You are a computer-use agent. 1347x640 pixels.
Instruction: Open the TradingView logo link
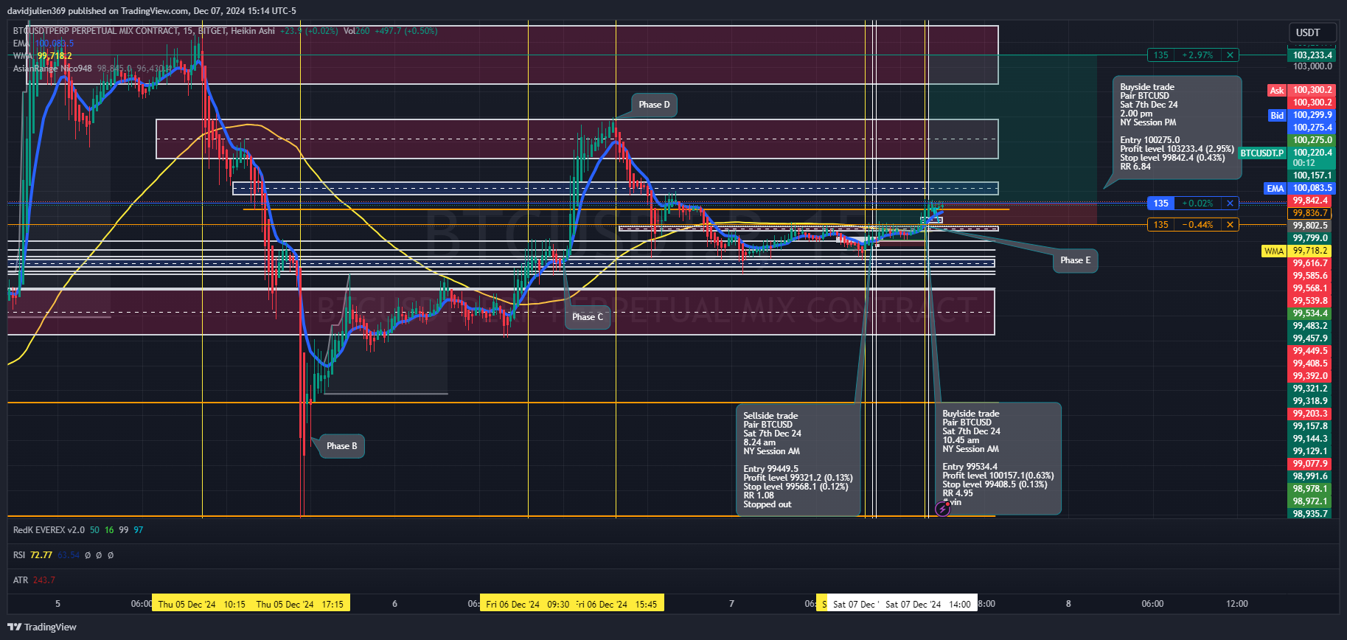(x=42, y=627)
